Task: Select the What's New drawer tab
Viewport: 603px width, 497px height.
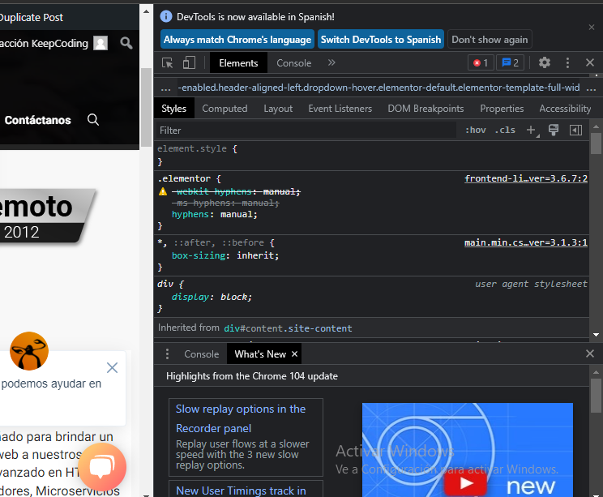Action: (x=260, y=354)
